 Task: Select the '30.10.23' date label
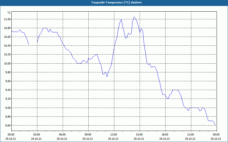click(x=216, y=139)
